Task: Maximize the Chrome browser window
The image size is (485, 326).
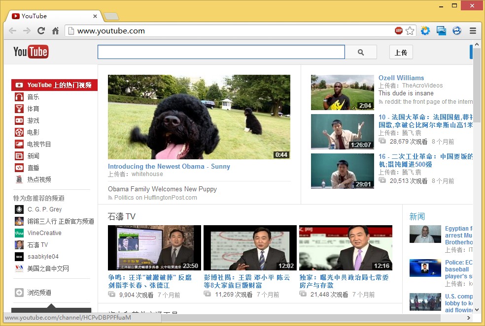Action: 454,5
